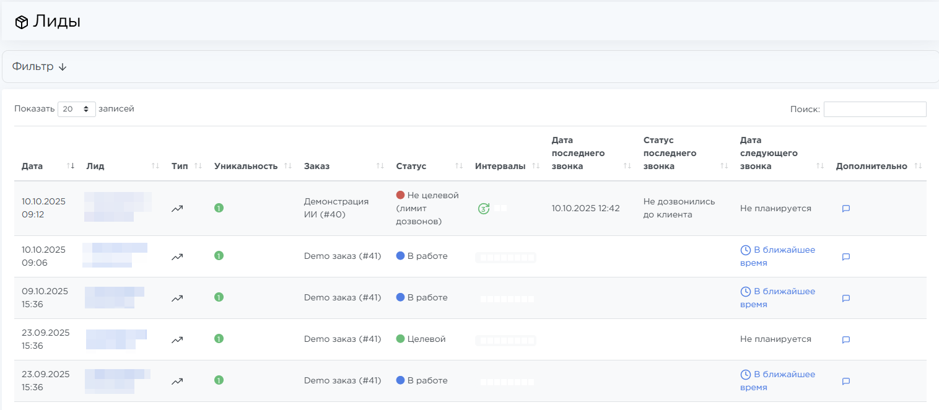This screenshot has height=410, width=939.
Task: Click green uniqueness badge in first row
Action: (219, 208)
